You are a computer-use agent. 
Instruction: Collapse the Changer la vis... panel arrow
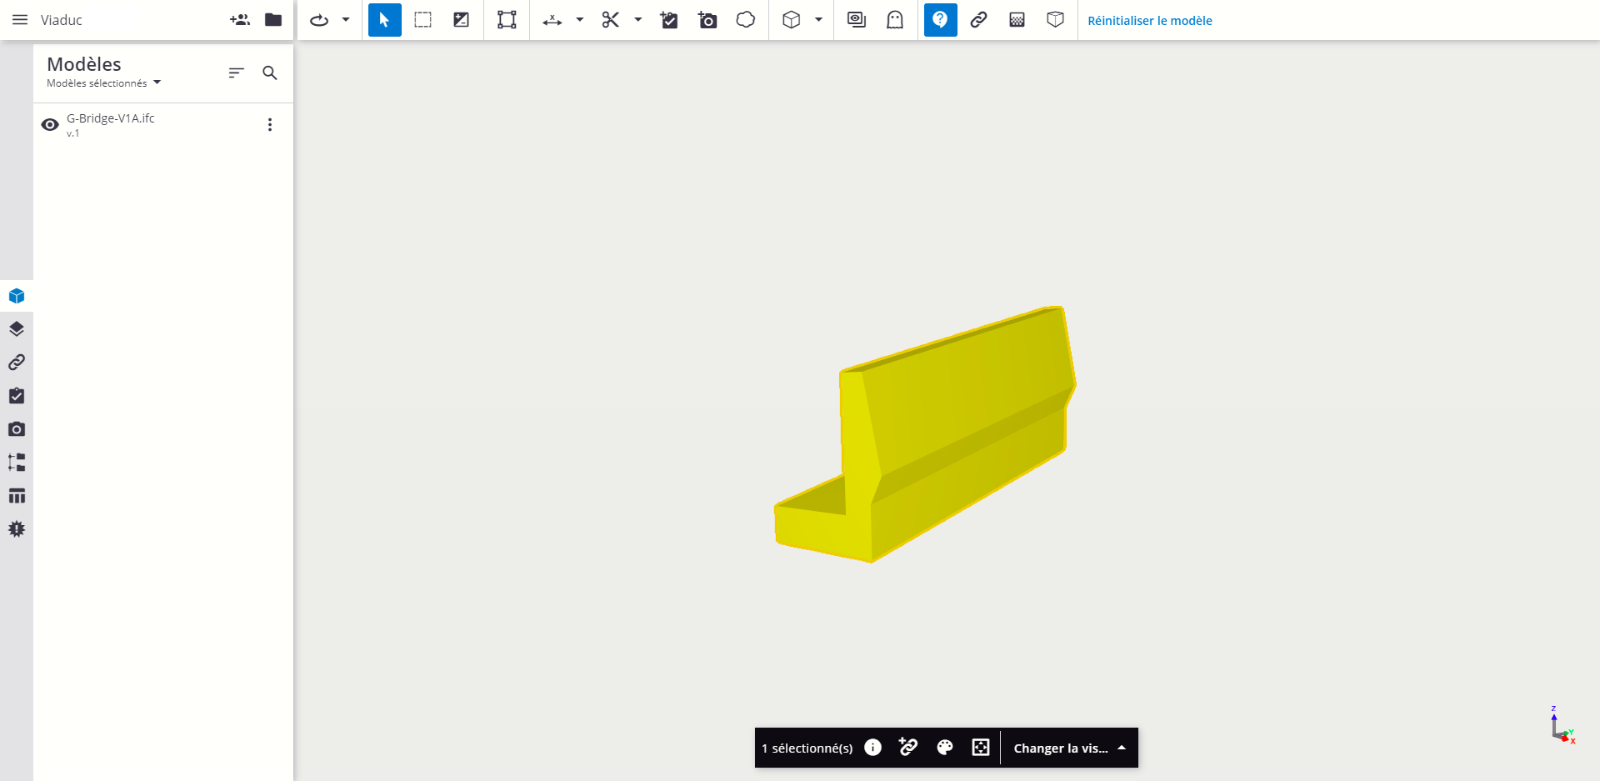[1122, 748]
